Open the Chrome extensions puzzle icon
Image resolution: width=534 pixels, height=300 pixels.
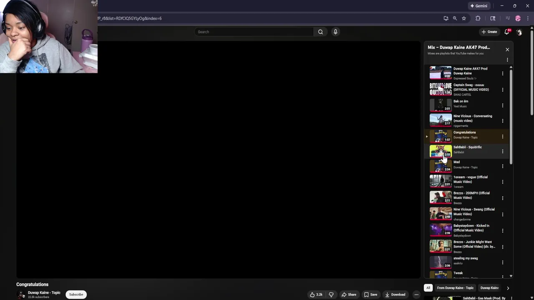click(478, 18)
